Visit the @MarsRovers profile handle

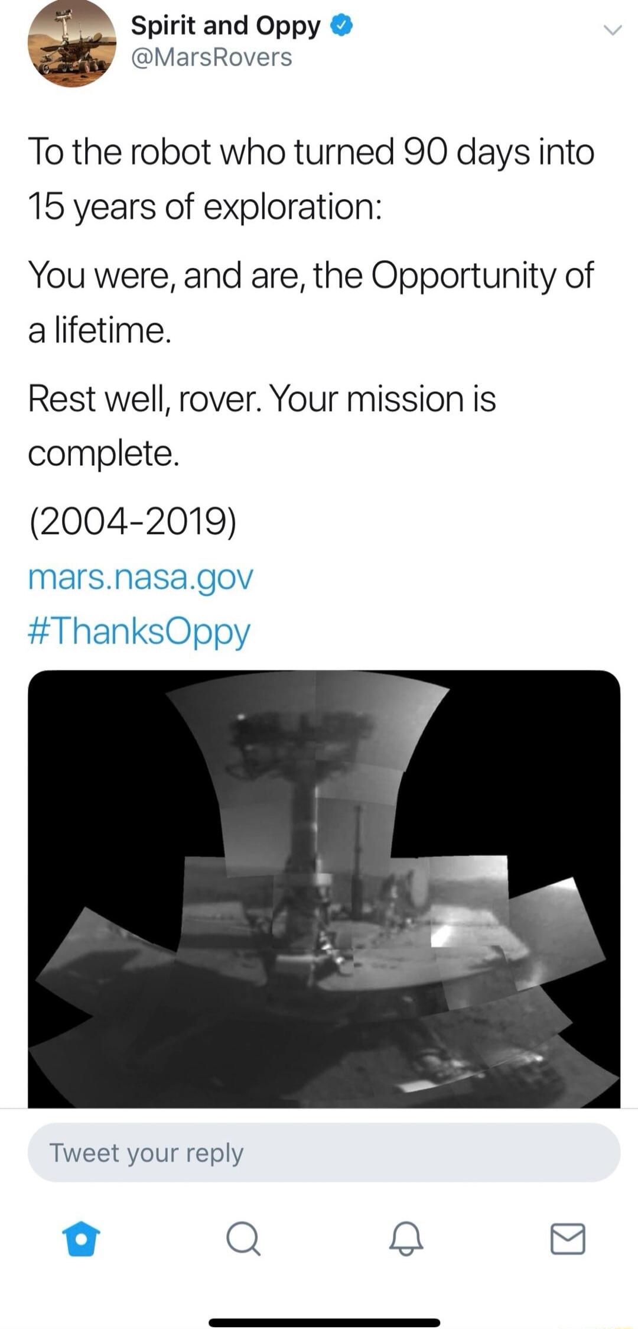210,58
